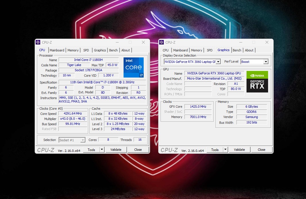Click the CPU-Z app icon in the right window title bar
Screen dimensions: 306x199
pos(161,42)
